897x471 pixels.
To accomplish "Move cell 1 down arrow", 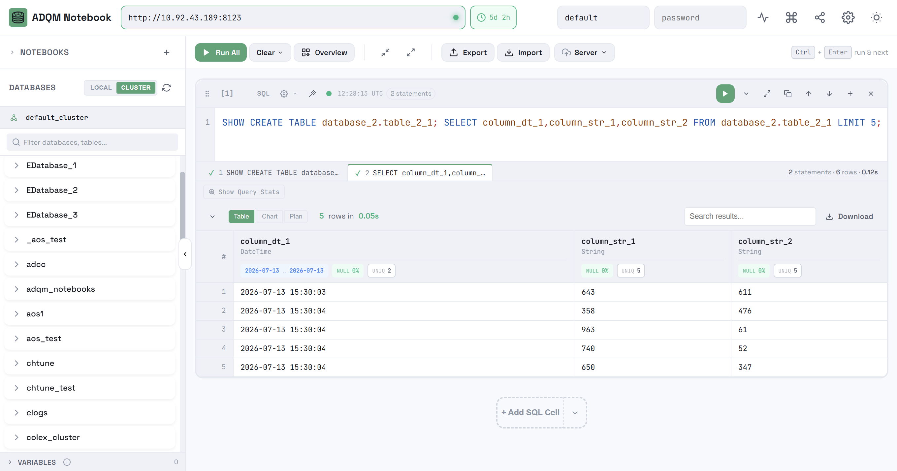I will coord(829,94).
